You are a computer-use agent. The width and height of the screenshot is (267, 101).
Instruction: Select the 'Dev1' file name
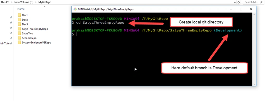(x=25, y=15)
